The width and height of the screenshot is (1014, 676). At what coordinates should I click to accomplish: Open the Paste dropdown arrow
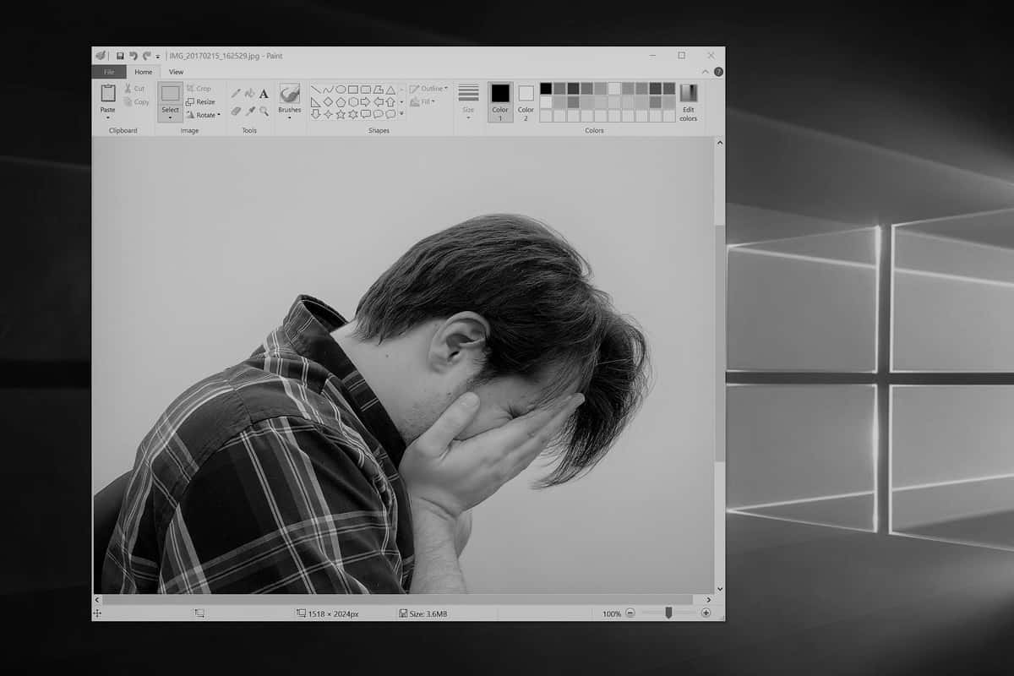point(108,117)
